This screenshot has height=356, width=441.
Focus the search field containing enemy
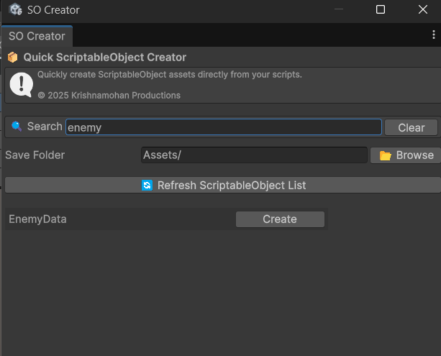[223, 127]
